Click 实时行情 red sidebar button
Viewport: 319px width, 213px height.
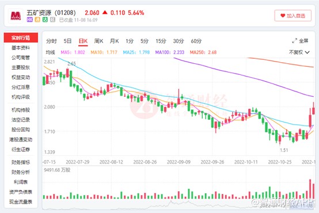click(x=21, y=37)
